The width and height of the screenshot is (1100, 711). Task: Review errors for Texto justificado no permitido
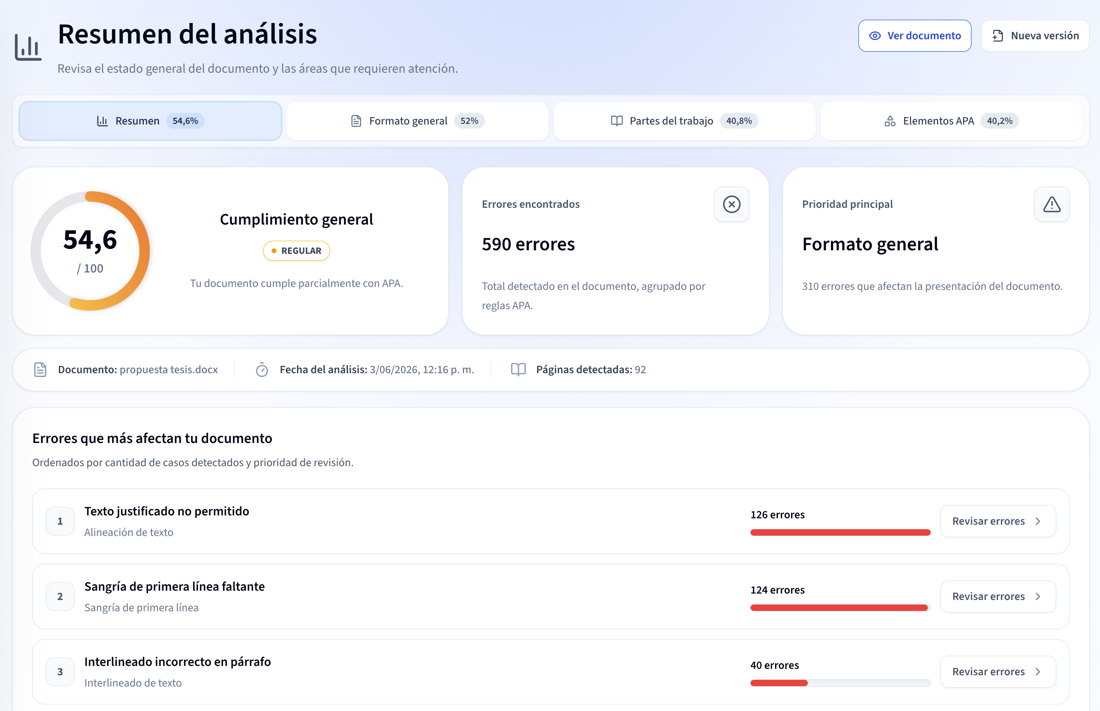coord(998,521)
